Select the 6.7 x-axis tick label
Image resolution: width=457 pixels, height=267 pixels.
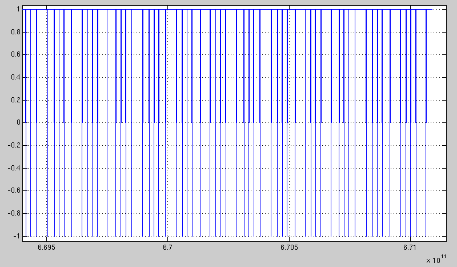(x=167, y=248)
